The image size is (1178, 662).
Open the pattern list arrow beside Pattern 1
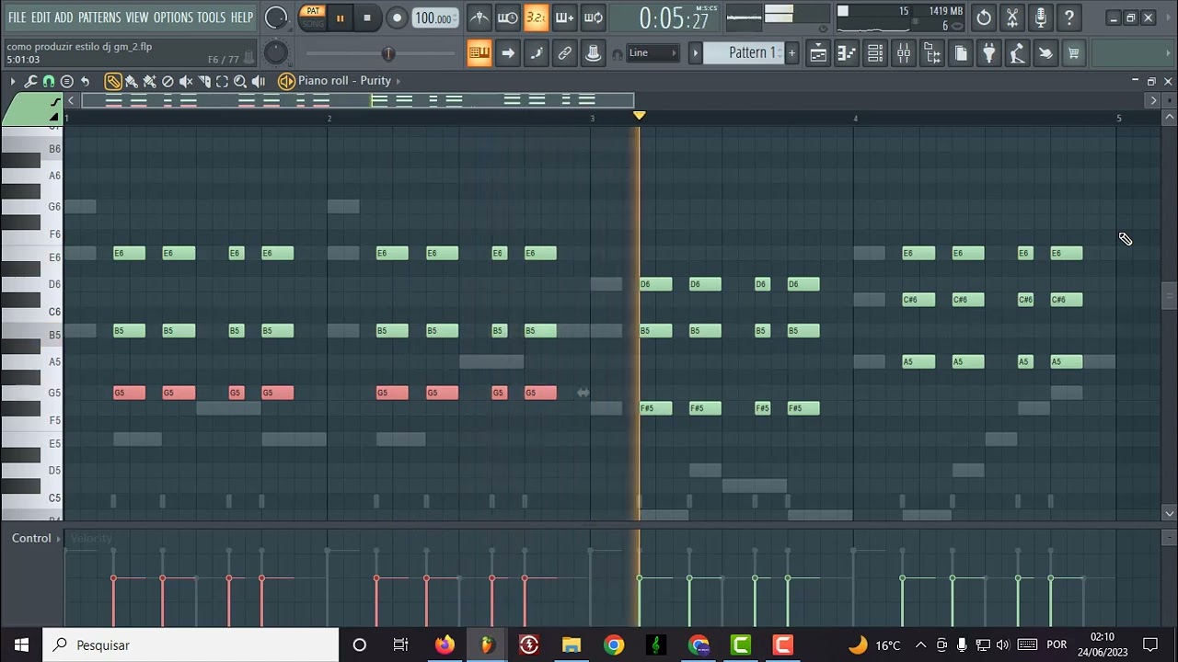pos(696,53)
